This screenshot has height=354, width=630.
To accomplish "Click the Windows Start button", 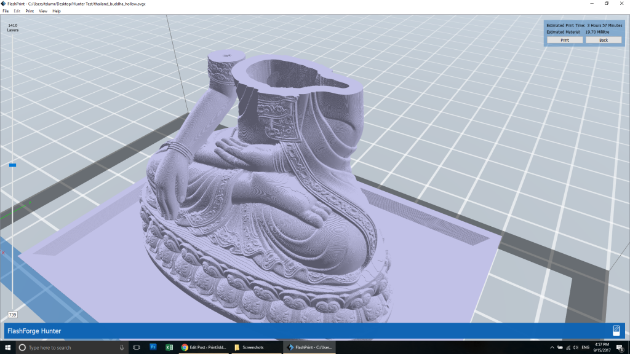I will pos(7,347).
